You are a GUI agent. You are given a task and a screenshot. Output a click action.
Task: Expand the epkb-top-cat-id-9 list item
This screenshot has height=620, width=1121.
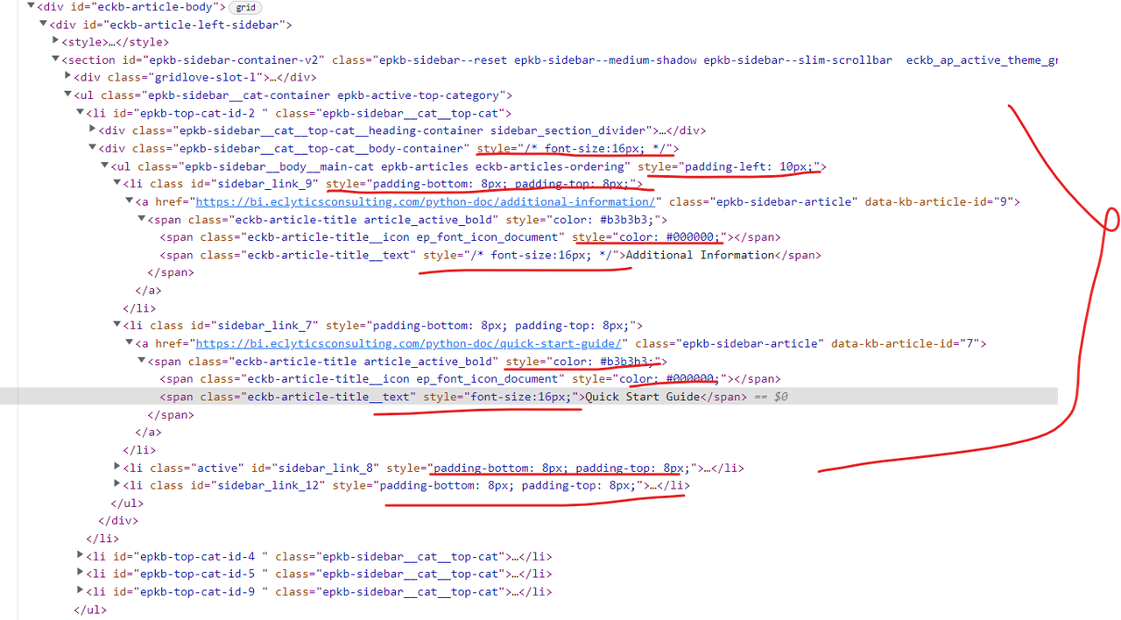pyautogui.click(x=80, y=591)
